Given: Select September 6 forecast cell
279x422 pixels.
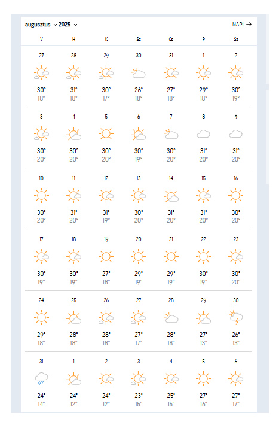Looking at the screenshot, I should coord(236,382).
